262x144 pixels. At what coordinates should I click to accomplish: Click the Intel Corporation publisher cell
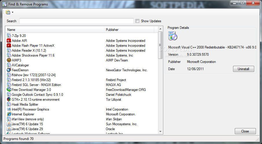point(117,109)
